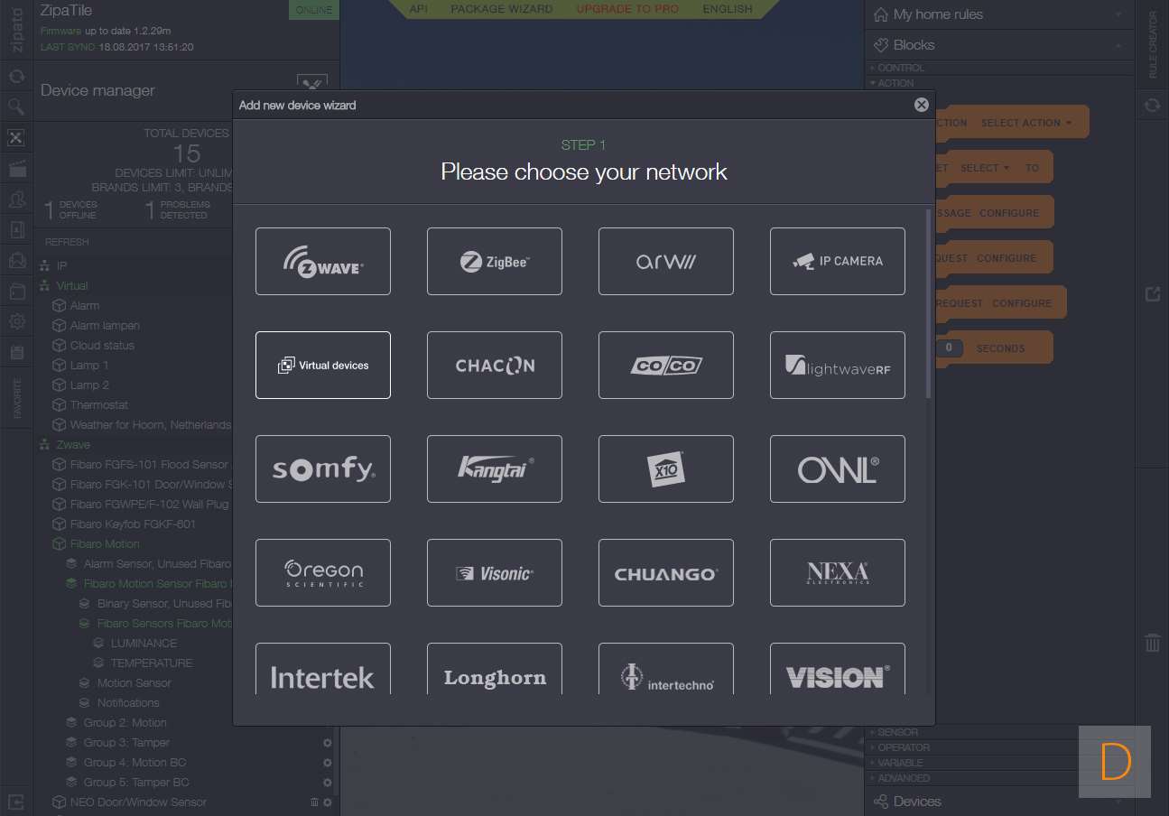Screen dimensions: 1169x816
Task: Open the SELECT ACTION dropdown block
Action: point(1026,123)
